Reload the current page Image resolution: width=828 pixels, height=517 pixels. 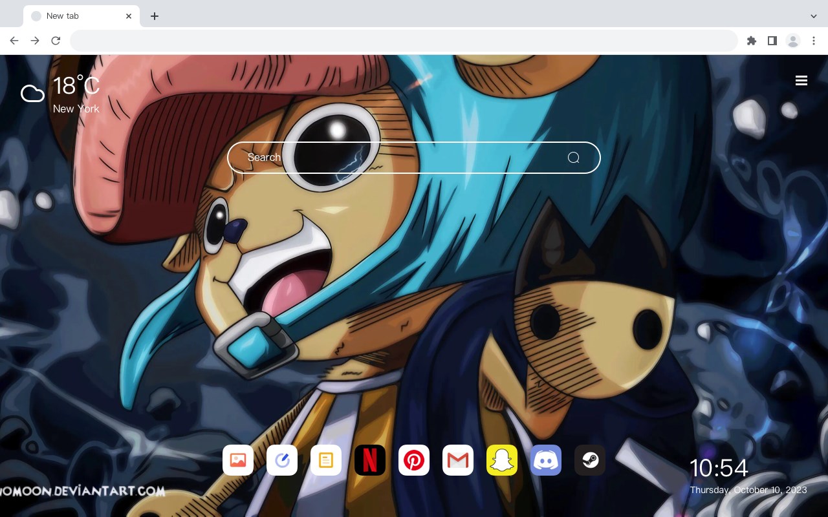56,41
